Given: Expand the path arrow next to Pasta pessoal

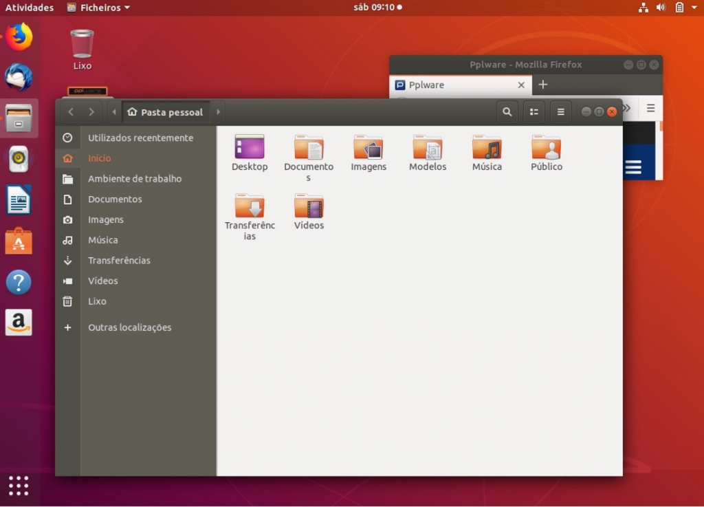Looking at the screenshot, I should 218,111.
